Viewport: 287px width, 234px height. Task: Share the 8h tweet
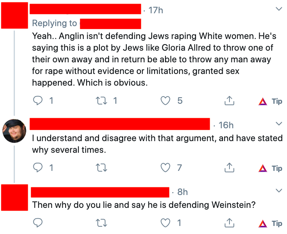(229, 222)
